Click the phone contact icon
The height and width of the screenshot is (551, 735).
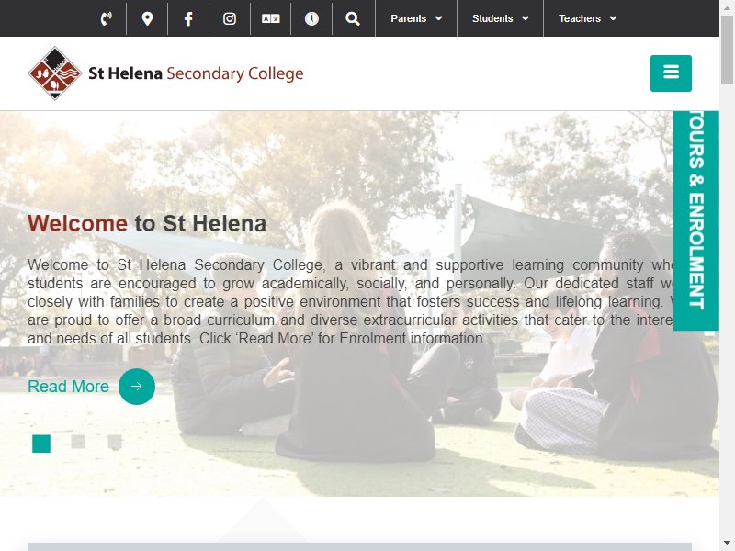(107, 18)
